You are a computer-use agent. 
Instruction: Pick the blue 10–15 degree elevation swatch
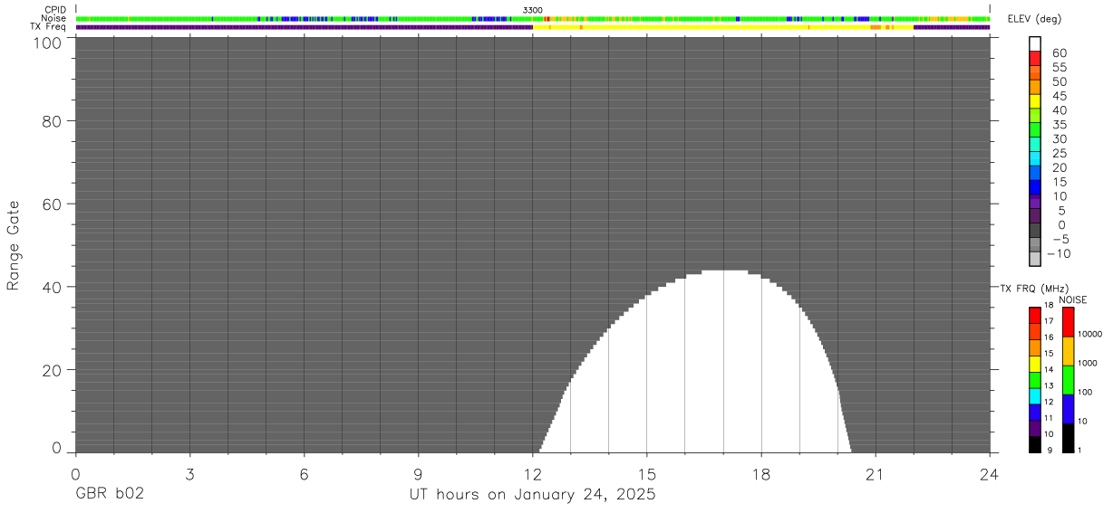pyautogui.click(x=1035, y=188)
